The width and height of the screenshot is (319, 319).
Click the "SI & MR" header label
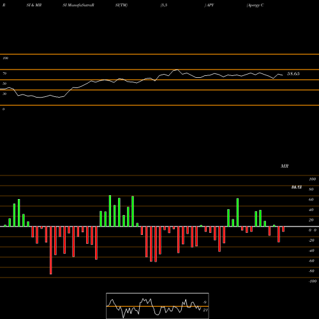pos(34,5)
